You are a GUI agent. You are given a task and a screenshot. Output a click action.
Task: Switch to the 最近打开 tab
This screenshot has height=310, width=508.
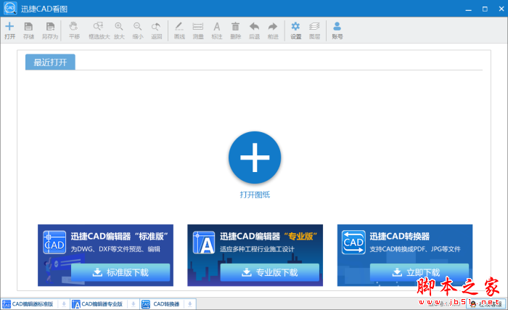[x=50, y=62]
